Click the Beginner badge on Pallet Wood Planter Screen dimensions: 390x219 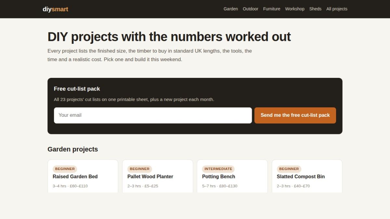[x=139, y=169]
